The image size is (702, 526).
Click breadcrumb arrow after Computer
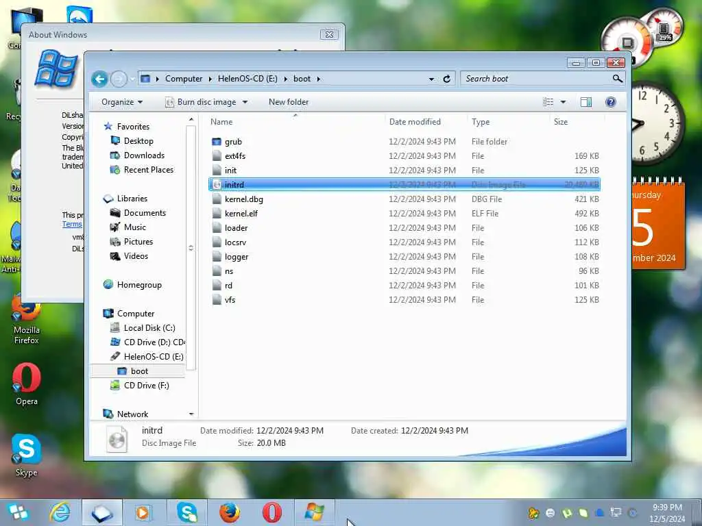pyautogui.click(x=210, y=79)
